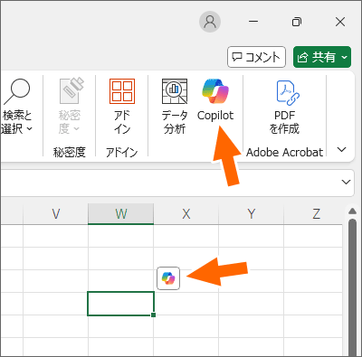Open Copilot from the ribbon
This screenshot has height=357, width=362.
click(215, 99)
